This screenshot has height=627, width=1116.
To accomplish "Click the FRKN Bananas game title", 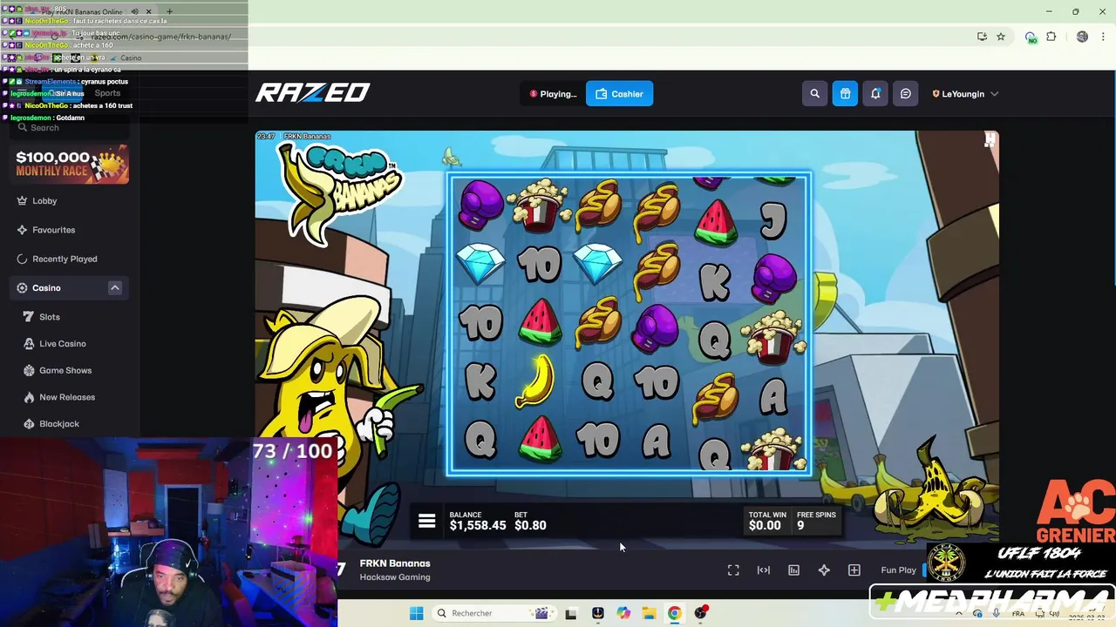I will click(x=395, y=563).
